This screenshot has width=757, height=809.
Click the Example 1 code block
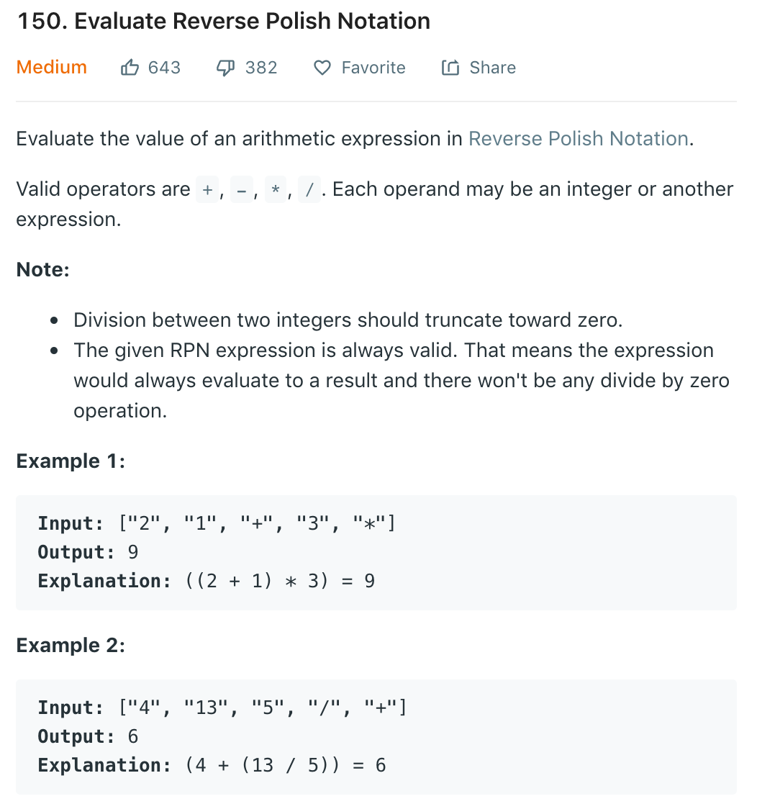pyautogui.click(x=374, y=552)
